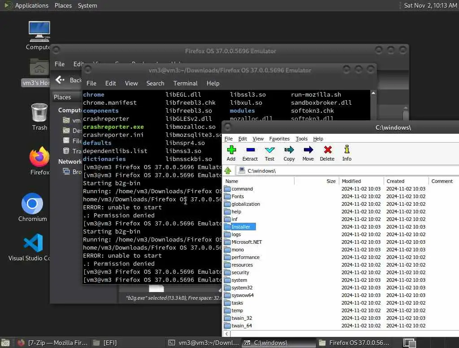Open the System menu in top panel

[87, 5]
